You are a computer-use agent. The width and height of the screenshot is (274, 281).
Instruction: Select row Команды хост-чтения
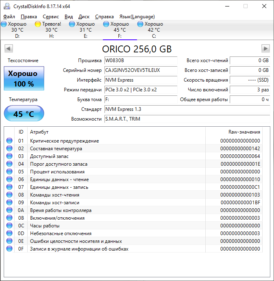pyautogui.click(x=133, y=195)
